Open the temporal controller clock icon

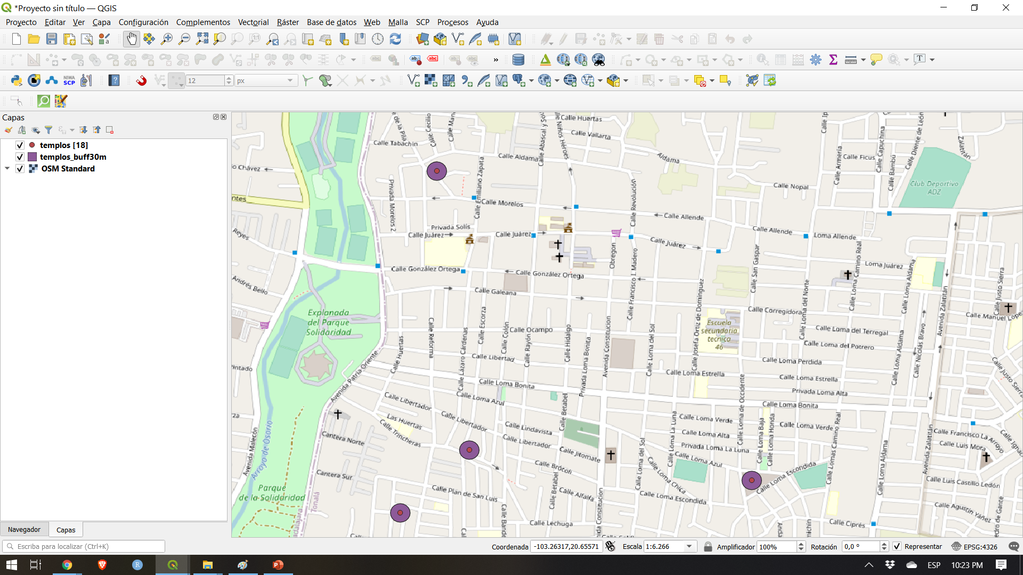tap(378, 39)
